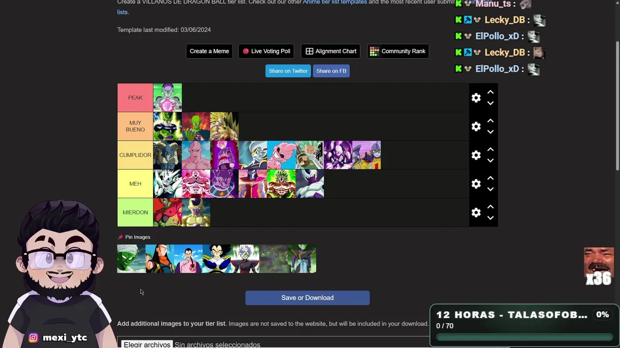Share on Twitter

point(288,71)
